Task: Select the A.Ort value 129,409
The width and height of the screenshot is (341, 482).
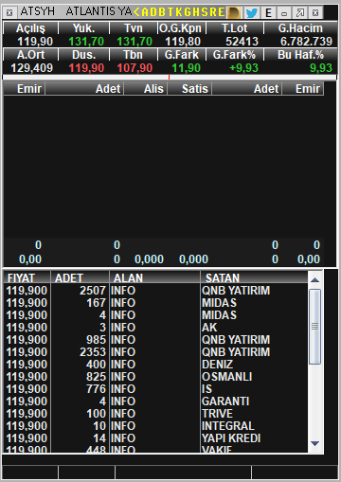Action: pos(32,68)
